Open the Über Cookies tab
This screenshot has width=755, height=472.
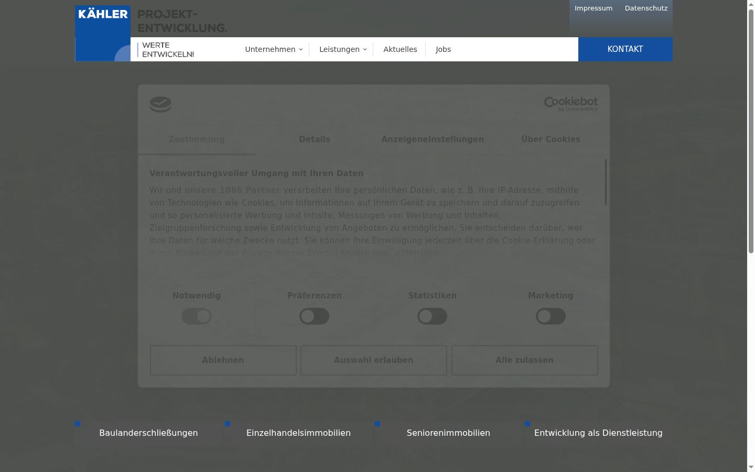[x=551, y=140]
